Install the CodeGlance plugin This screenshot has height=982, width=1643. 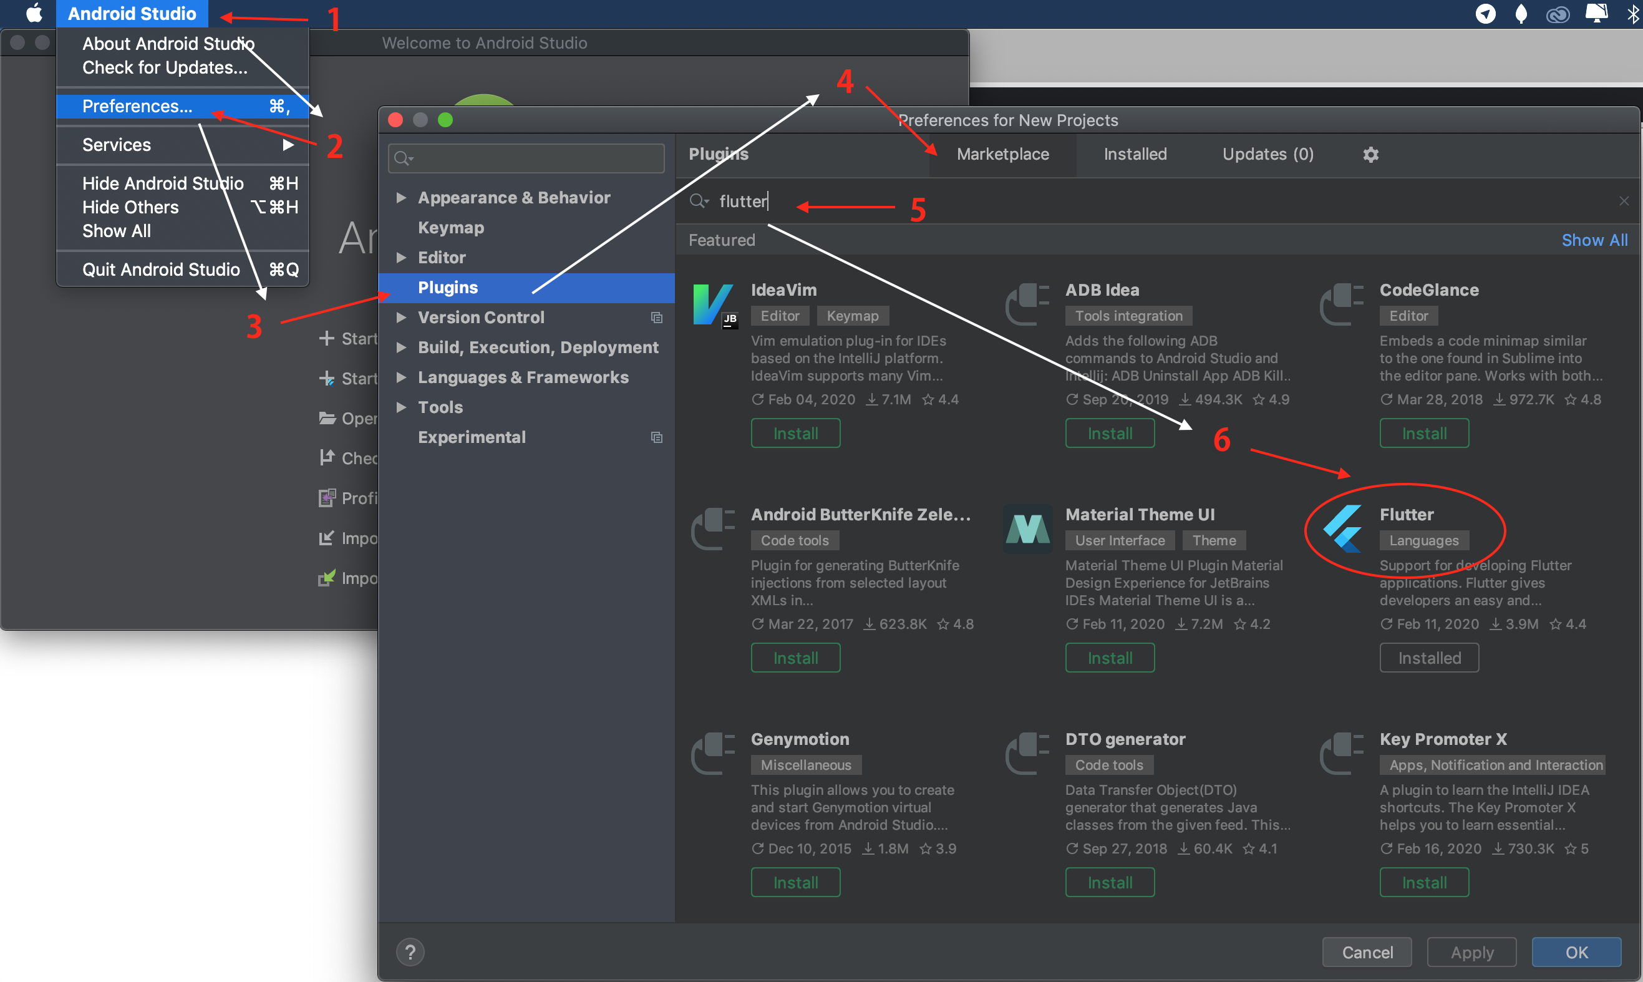coord(1424,434)
